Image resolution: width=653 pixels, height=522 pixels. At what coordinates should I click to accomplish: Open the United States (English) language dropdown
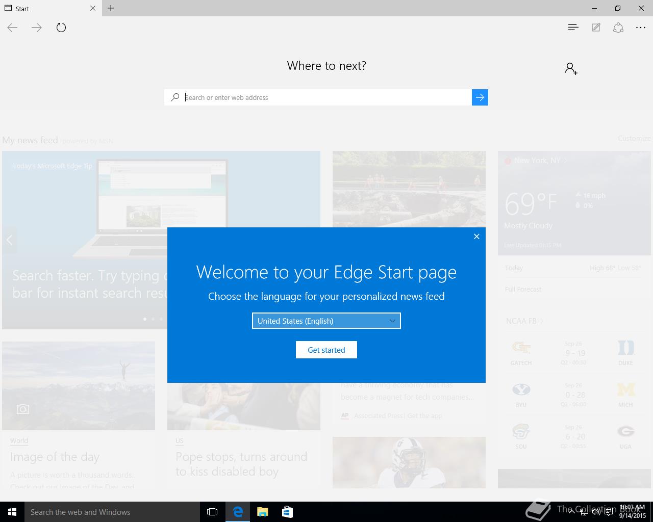tap(326, 321)
